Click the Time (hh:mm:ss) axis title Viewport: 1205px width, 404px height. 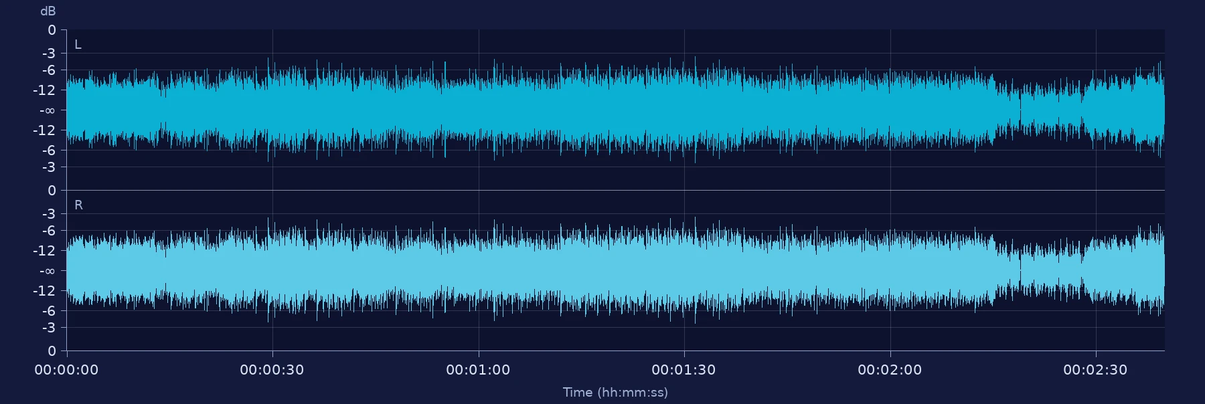(x=615, y=393)
